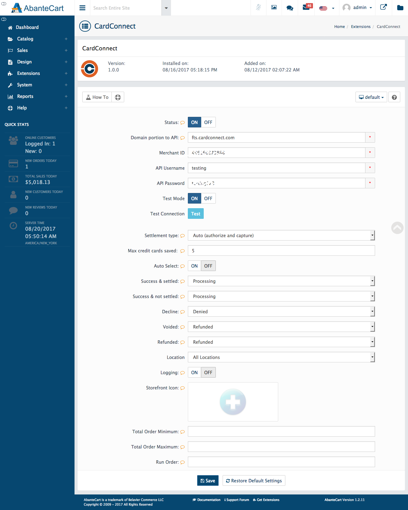Image resolution: width=408 pixels, height=510 pixels.
Task: Open the chat bubbles icon in header
Action: [x=290, y=8]
